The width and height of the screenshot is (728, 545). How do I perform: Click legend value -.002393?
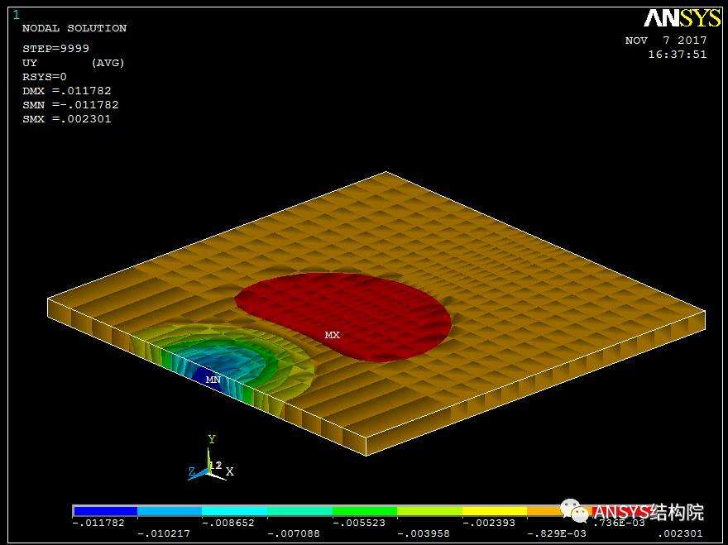click(x=489, y=523)
